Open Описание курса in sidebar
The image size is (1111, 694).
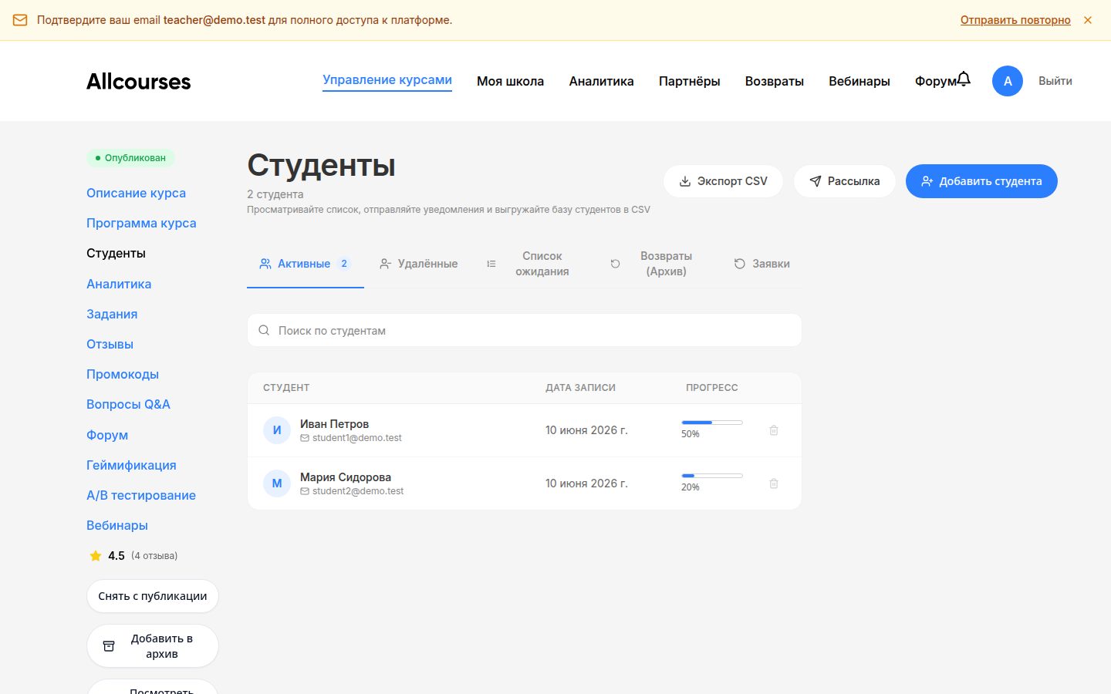point(136,193)
